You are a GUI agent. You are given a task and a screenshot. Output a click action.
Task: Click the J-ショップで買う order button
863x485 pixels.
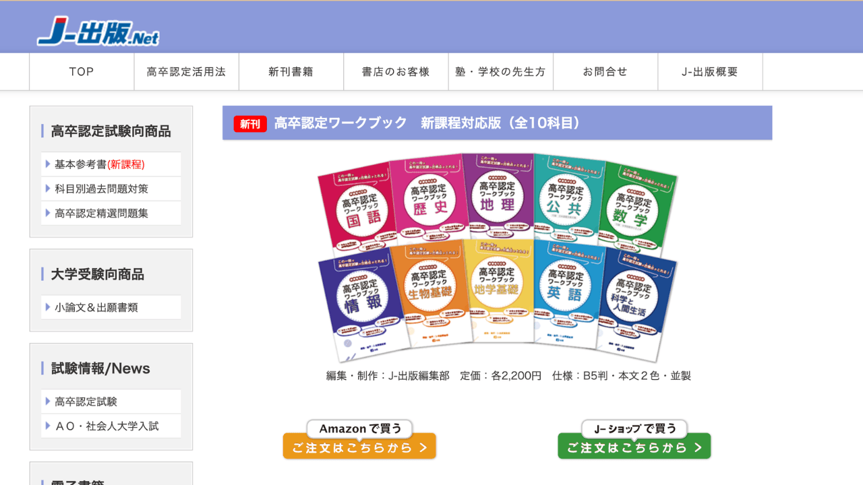click(x=634, y=440)
